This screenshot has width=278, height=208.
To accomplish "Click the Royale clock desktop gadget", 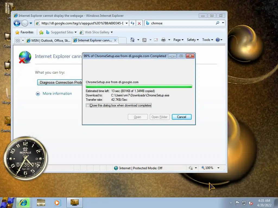I will 25,158.
